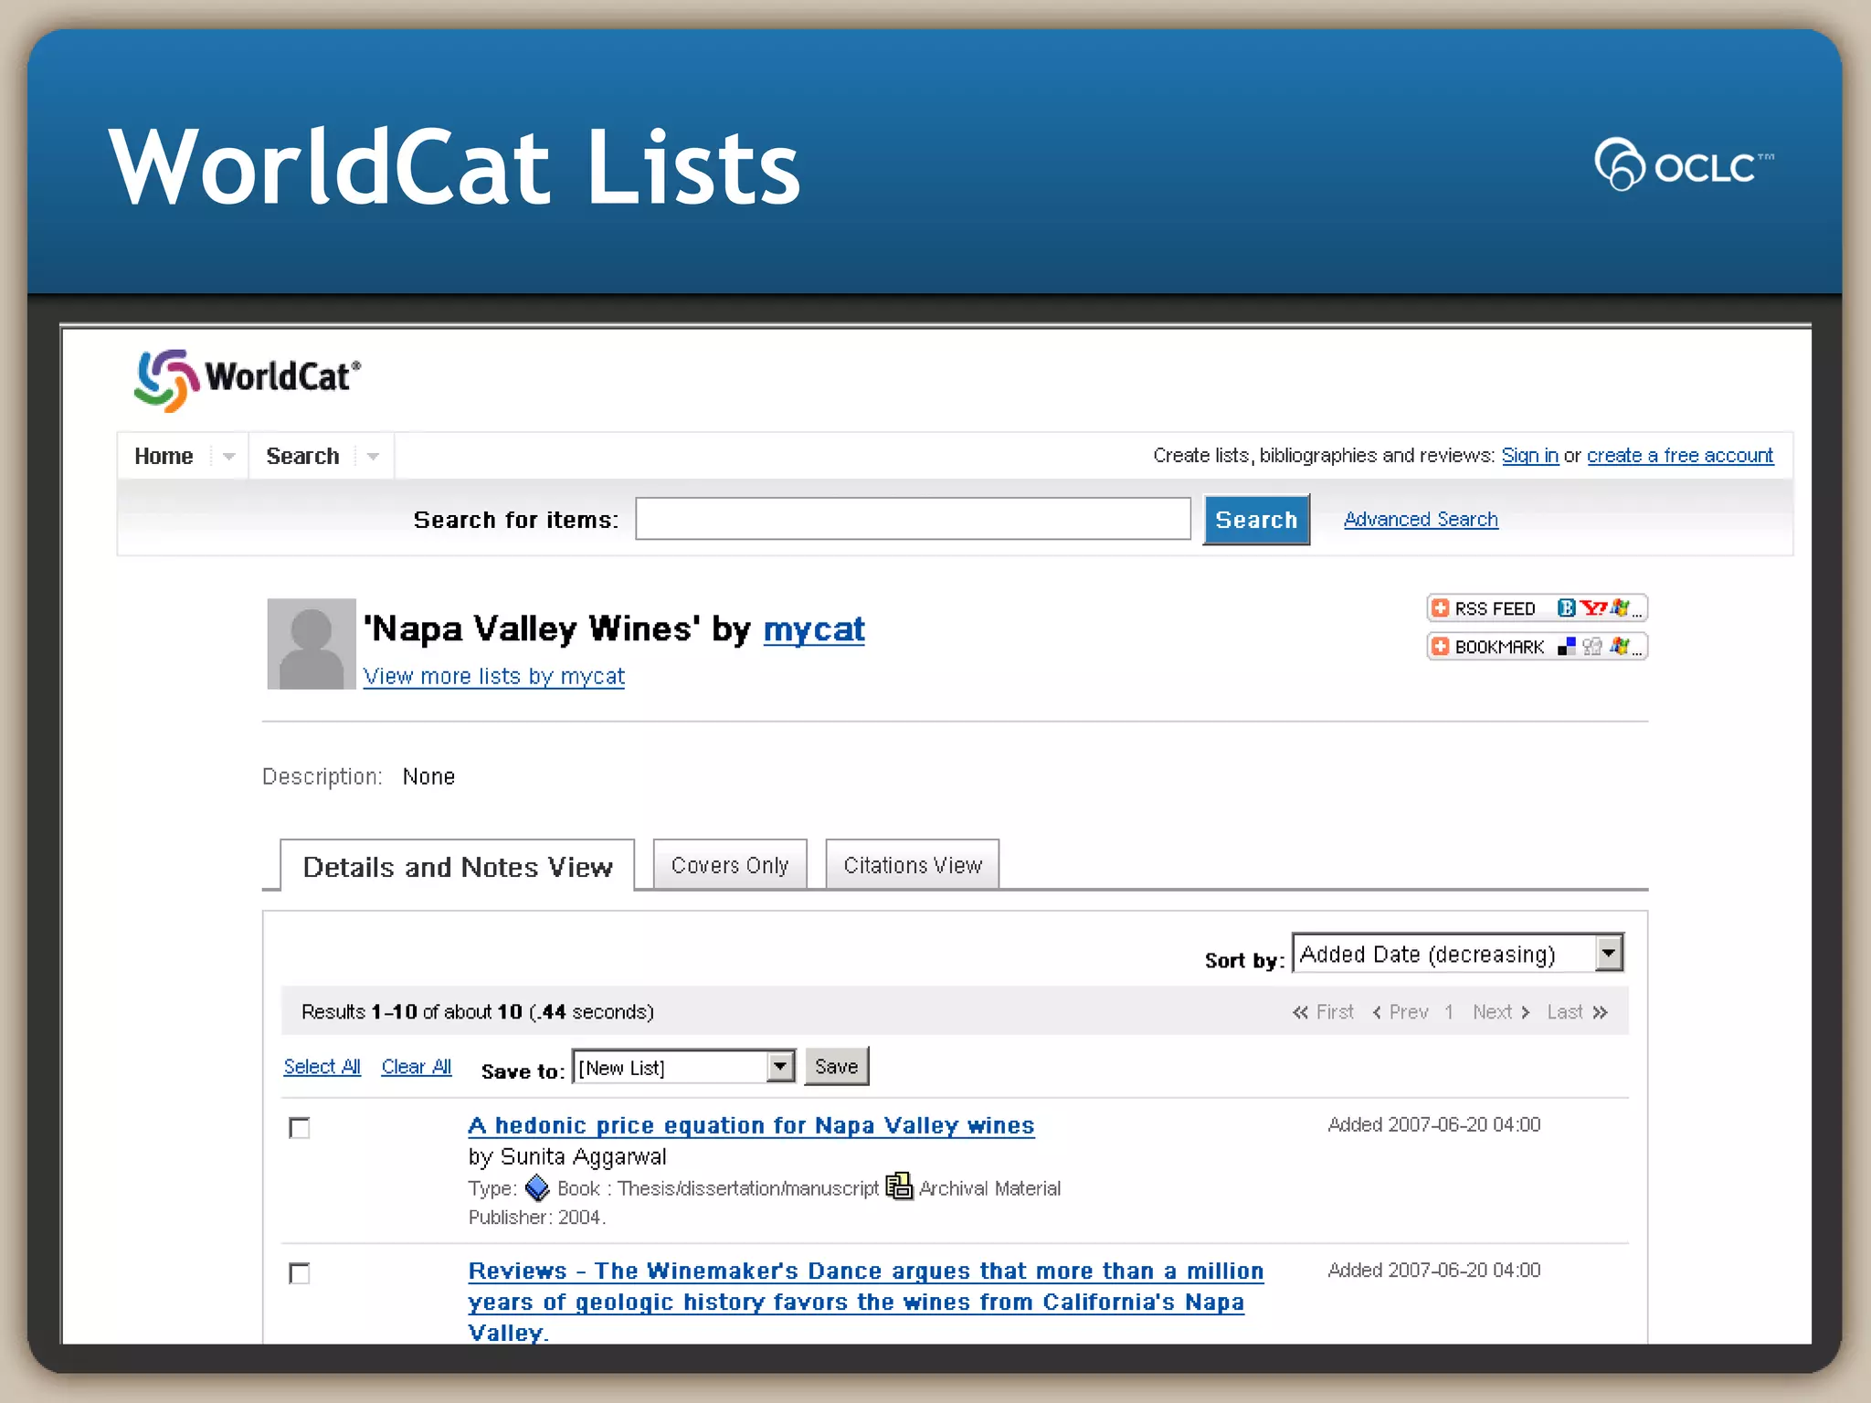Click the Clear All link
1871x1403 pixels.
417,1067
